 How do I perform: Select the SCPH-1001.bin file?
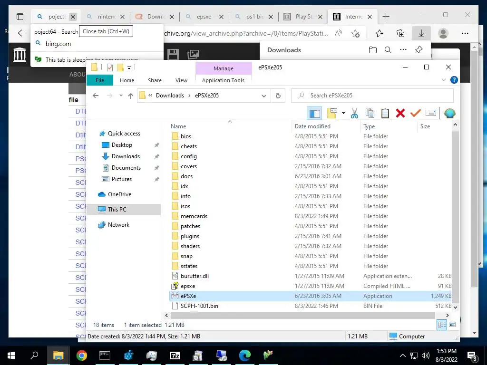coord(199,306)
